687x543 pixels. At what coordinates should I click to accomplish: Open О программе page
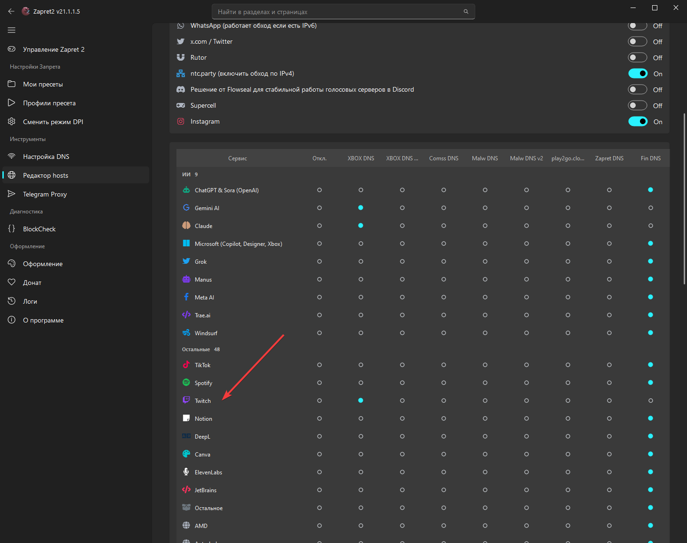coord(76,320)
